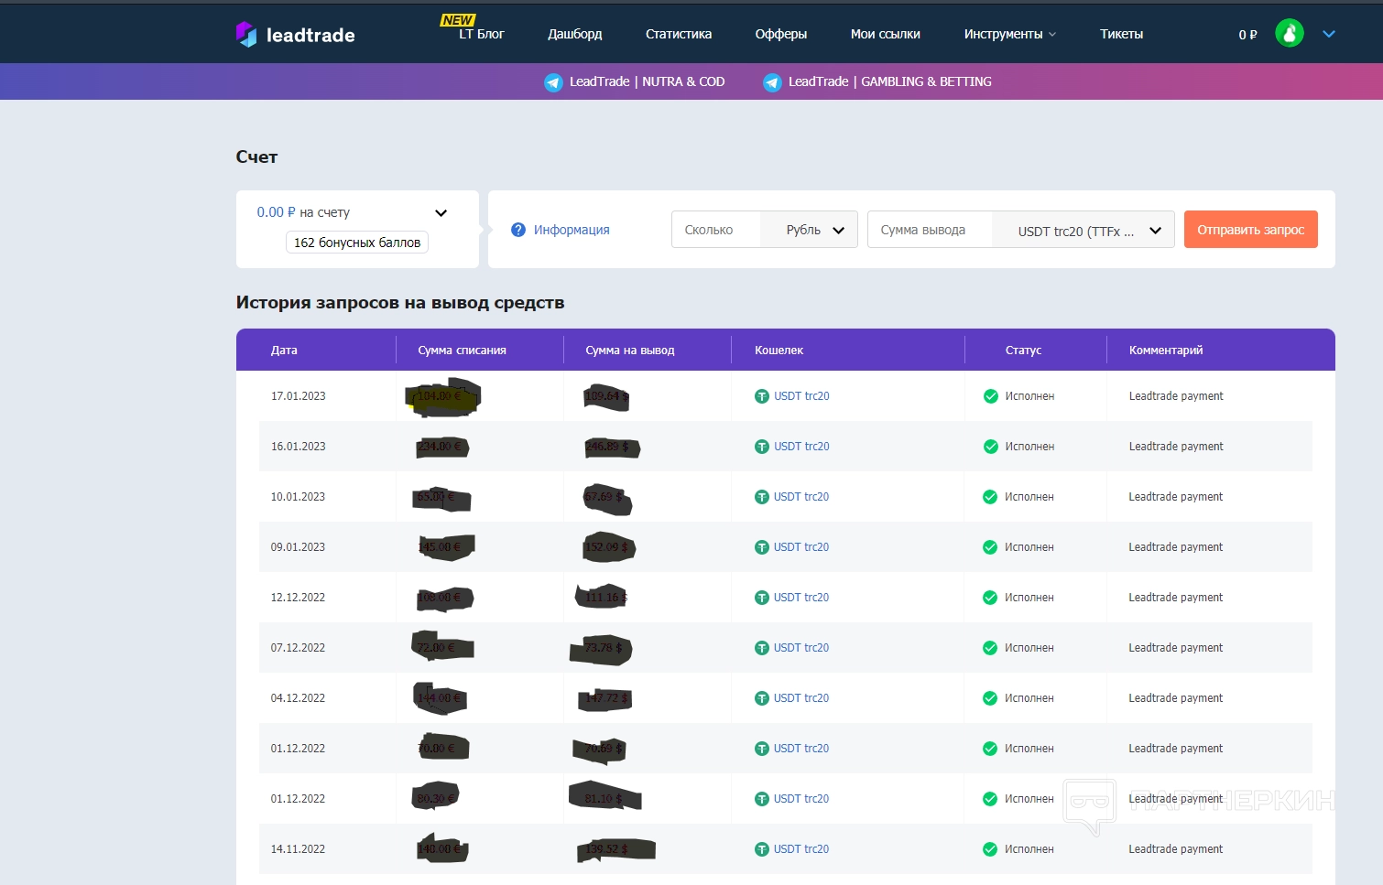Expand Инструменты dropdown menu
Screen dimensions: 1383x885
click(1010, 34)
